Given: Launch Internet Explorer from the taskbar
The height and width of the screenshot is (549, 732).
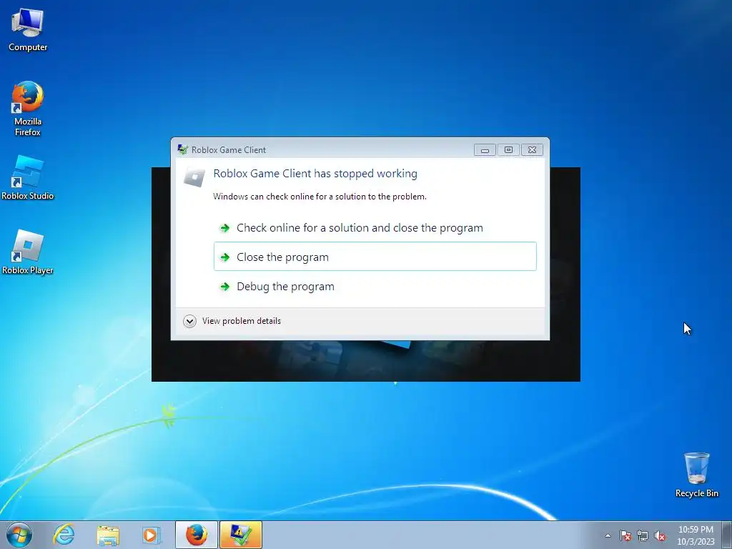Looking at the screenshot, I should coord(64,535).
